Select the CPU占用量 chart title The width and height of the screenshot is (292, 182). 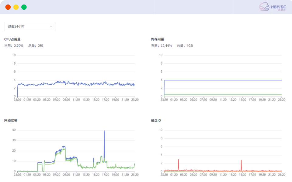point(12,39)
